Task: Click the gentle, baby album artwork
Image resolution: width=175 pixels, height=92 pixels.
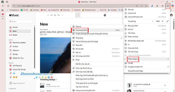Action: pyautogui.click(x=55, y=55)
